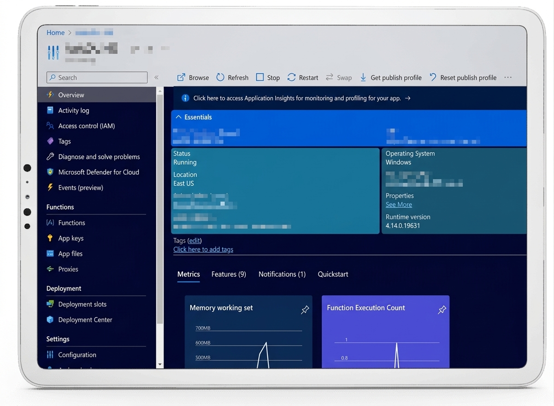
Task: Refresh the function app overview
Action: pos(232,78)
